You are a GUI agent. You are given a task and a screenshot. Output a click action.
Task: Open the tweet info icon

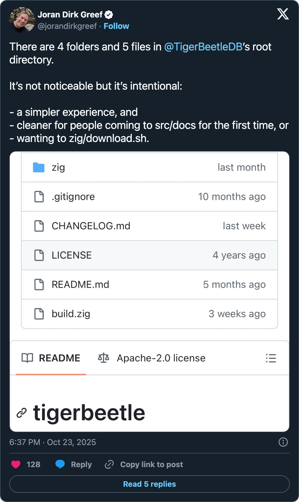pos(283,442)
